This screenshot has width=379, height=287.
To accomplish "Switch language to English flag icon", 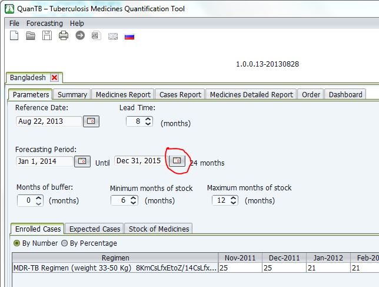I will tap(112, 37).
